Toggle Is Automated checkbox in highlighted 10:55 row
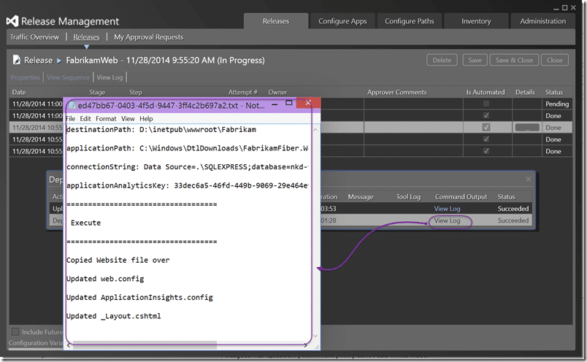Screen dimensions: 587x362 tap(486, 127)
